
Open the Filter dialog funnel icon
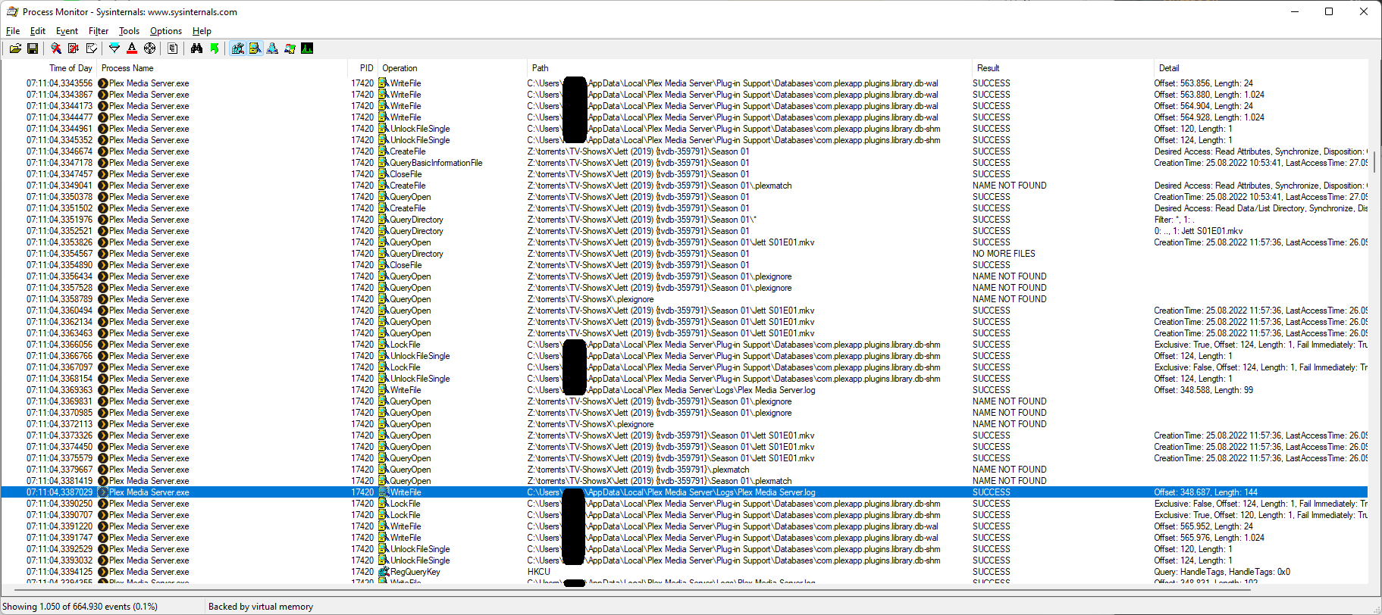click(114, 48)
